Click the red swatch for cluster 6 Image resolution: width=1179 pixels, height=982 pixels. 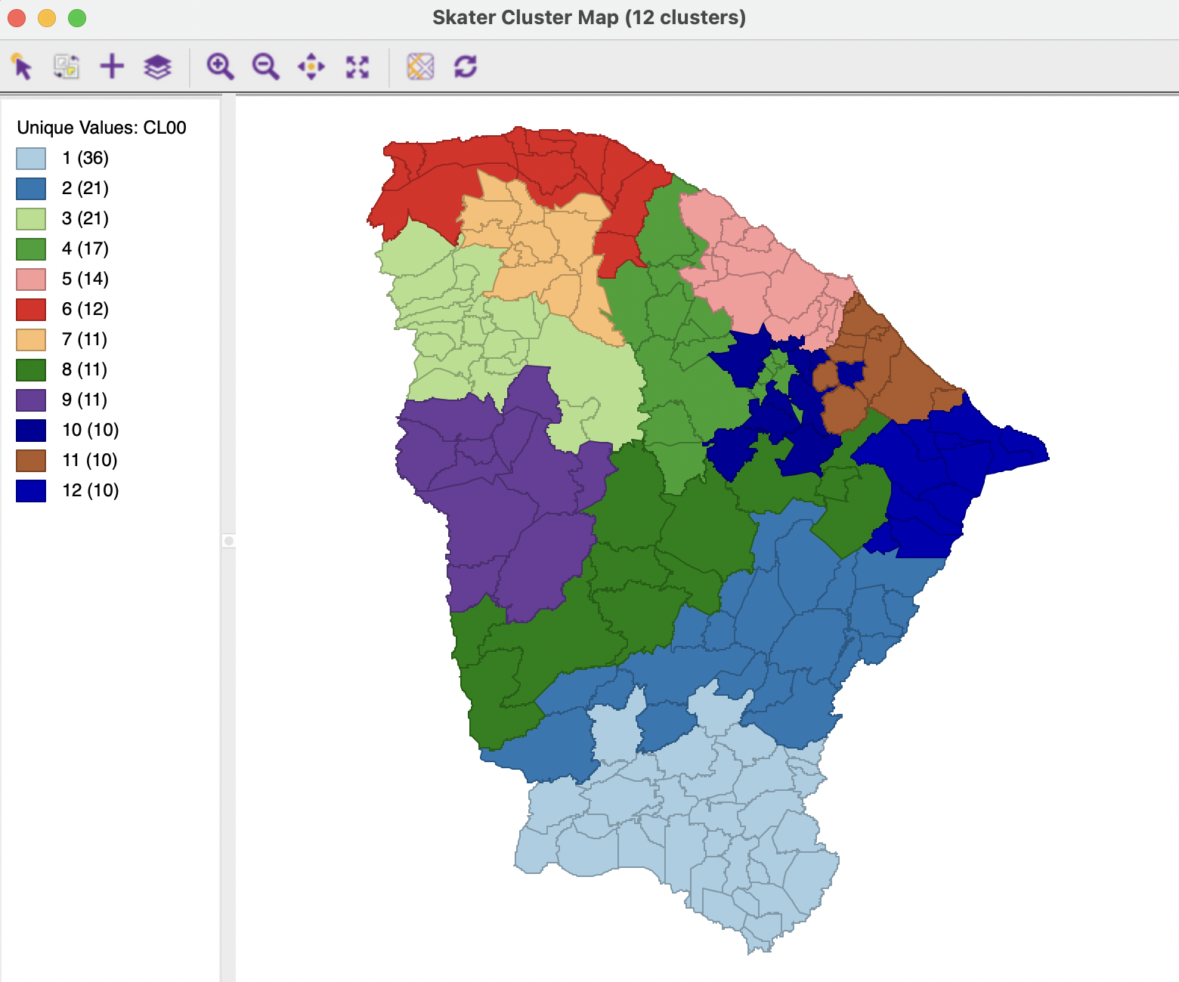31,310
